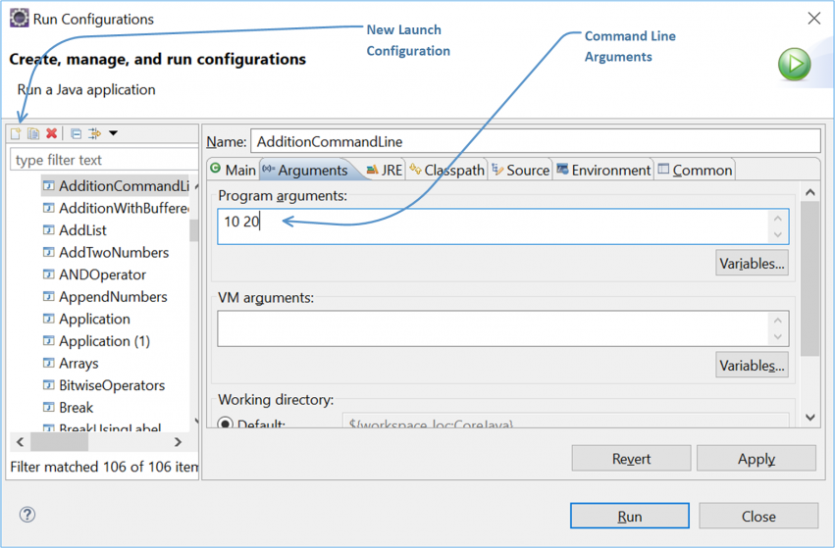Click Variables button under Program arguments
Image resolution: width=835 pixels, height=548 pixels.
tap(752, 264)
